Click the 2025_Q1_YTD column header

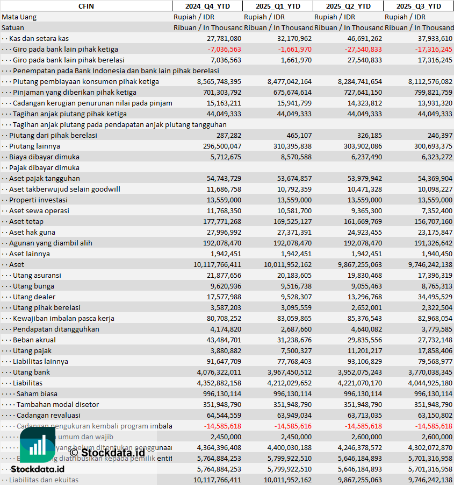pyautogui.click(x=278, y=6)
